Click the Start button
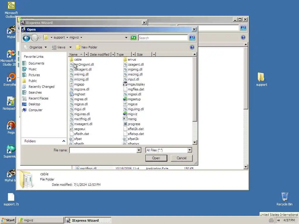Viewport: 299px width, 224px height. pyautogui.click(x=8, y=220)
